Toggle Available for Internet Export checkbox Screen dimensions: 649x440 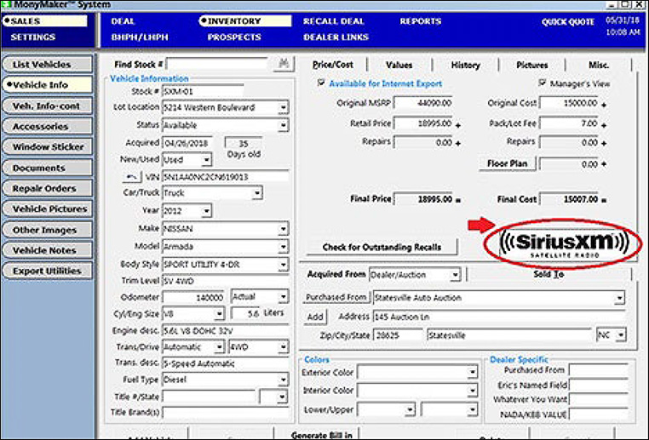click(321, 83)
